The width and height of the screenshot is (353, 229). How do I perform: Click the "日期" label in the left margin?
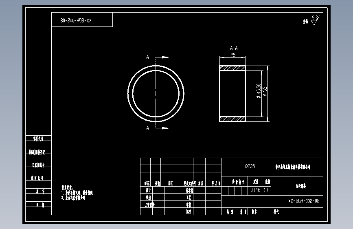click(x=40, y=205)
